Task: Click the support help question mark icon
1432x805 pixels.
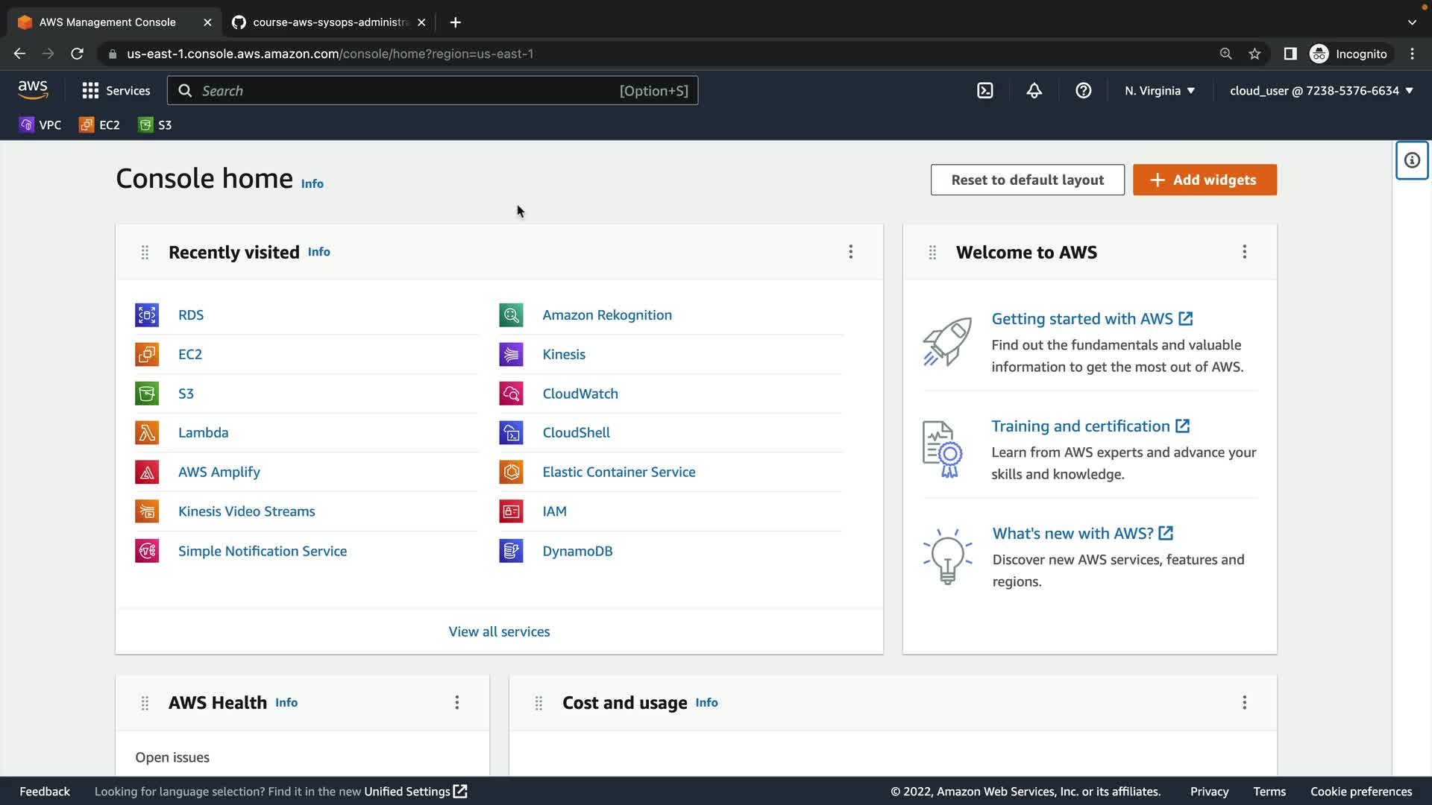Action: point(1083,91)
